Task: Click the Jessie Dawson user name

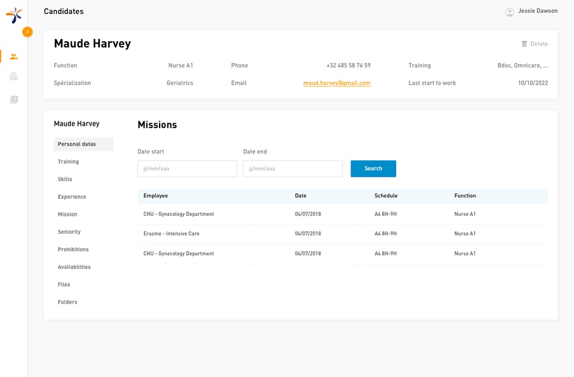Action: [537, 11]
